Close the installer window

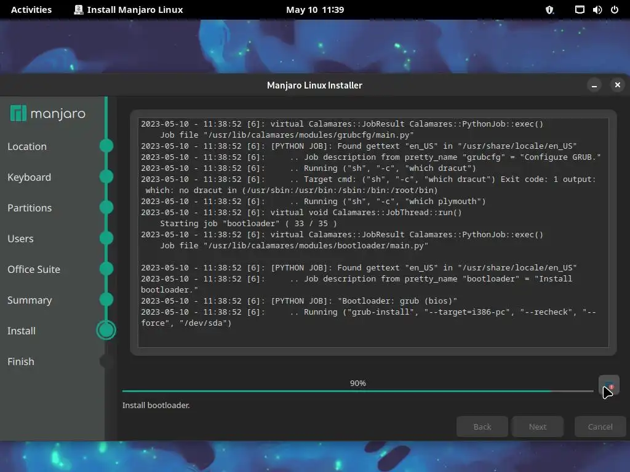[x=618, y=85]
